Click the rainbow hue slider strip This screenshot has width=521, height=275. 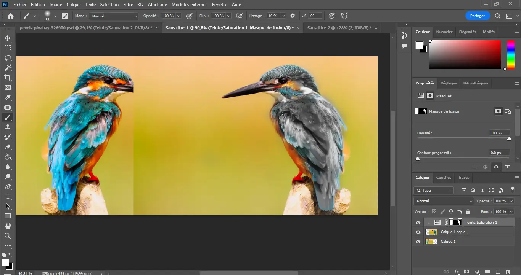pos(510,55)
